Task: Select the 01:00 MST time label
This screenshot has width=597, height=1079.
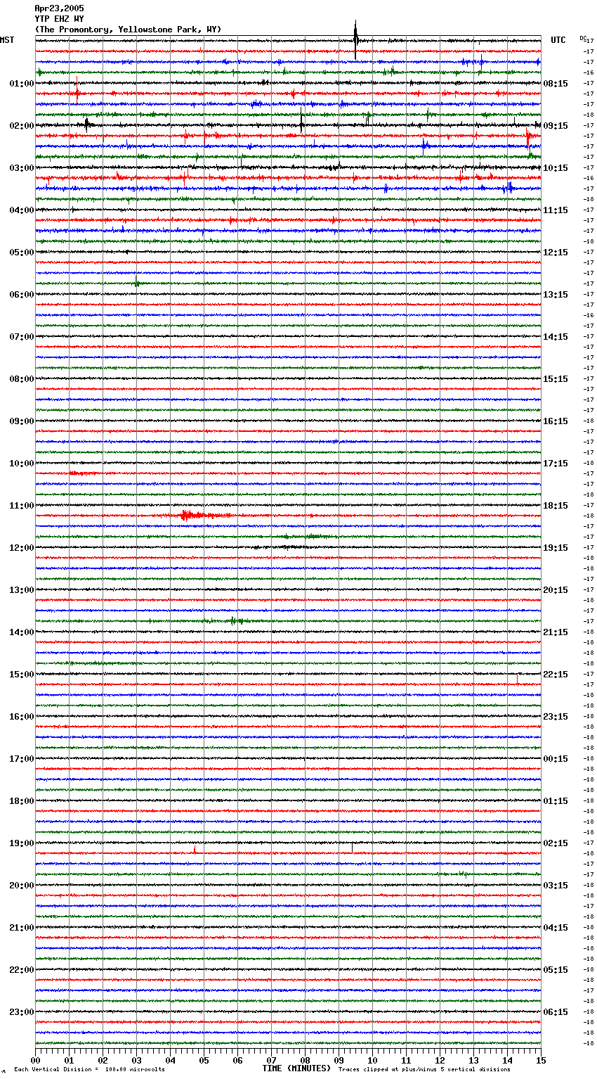Action: pos(22,84)
